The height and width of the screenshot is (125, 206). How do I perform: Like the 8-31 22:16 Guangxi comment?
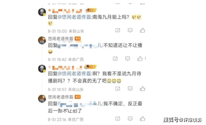click(142, 119)
